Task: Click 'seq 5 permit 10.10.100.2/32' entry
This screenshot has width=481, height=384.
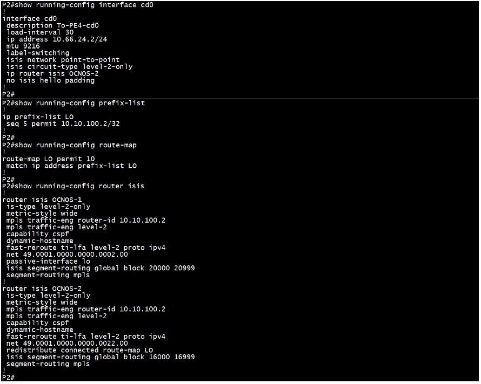Action: 63,124
